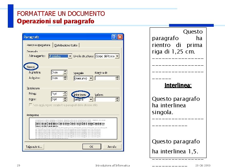Image resolution: width=225 pixels, height=168 pixels.
Task: Click the footer text Introduzione all'Informatica
Action: point(112,166)
